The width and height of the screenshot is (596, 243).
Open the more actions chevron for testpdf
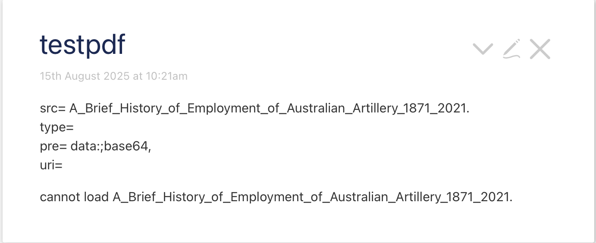point(483,49)
